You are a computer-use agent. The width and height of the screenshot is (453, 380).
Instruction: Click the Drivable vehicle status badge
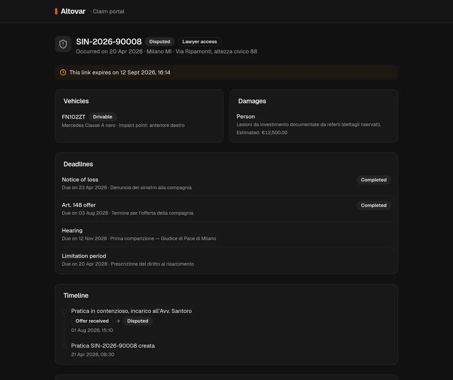[x=103, y=117]
